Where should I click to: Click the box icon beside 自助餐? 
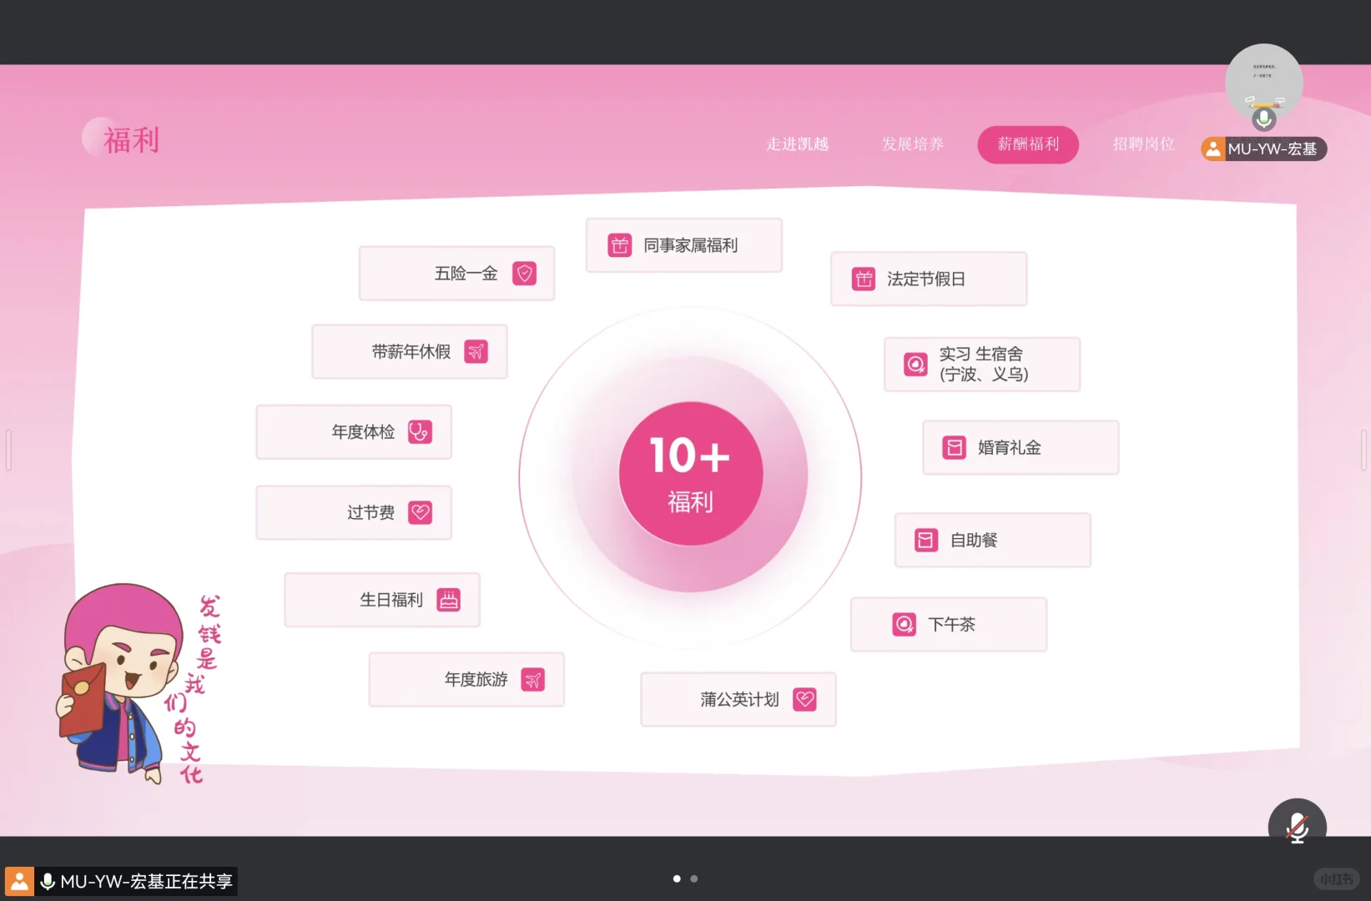pyautogui.click(x=926, y=540)
